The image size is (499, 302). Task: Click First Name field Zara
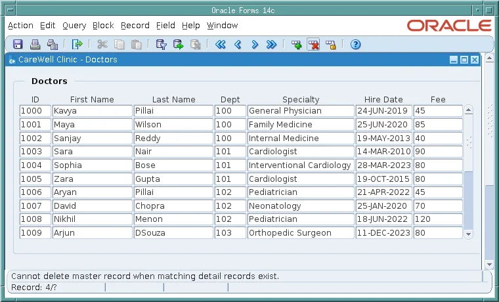click(x=93, y=179)
